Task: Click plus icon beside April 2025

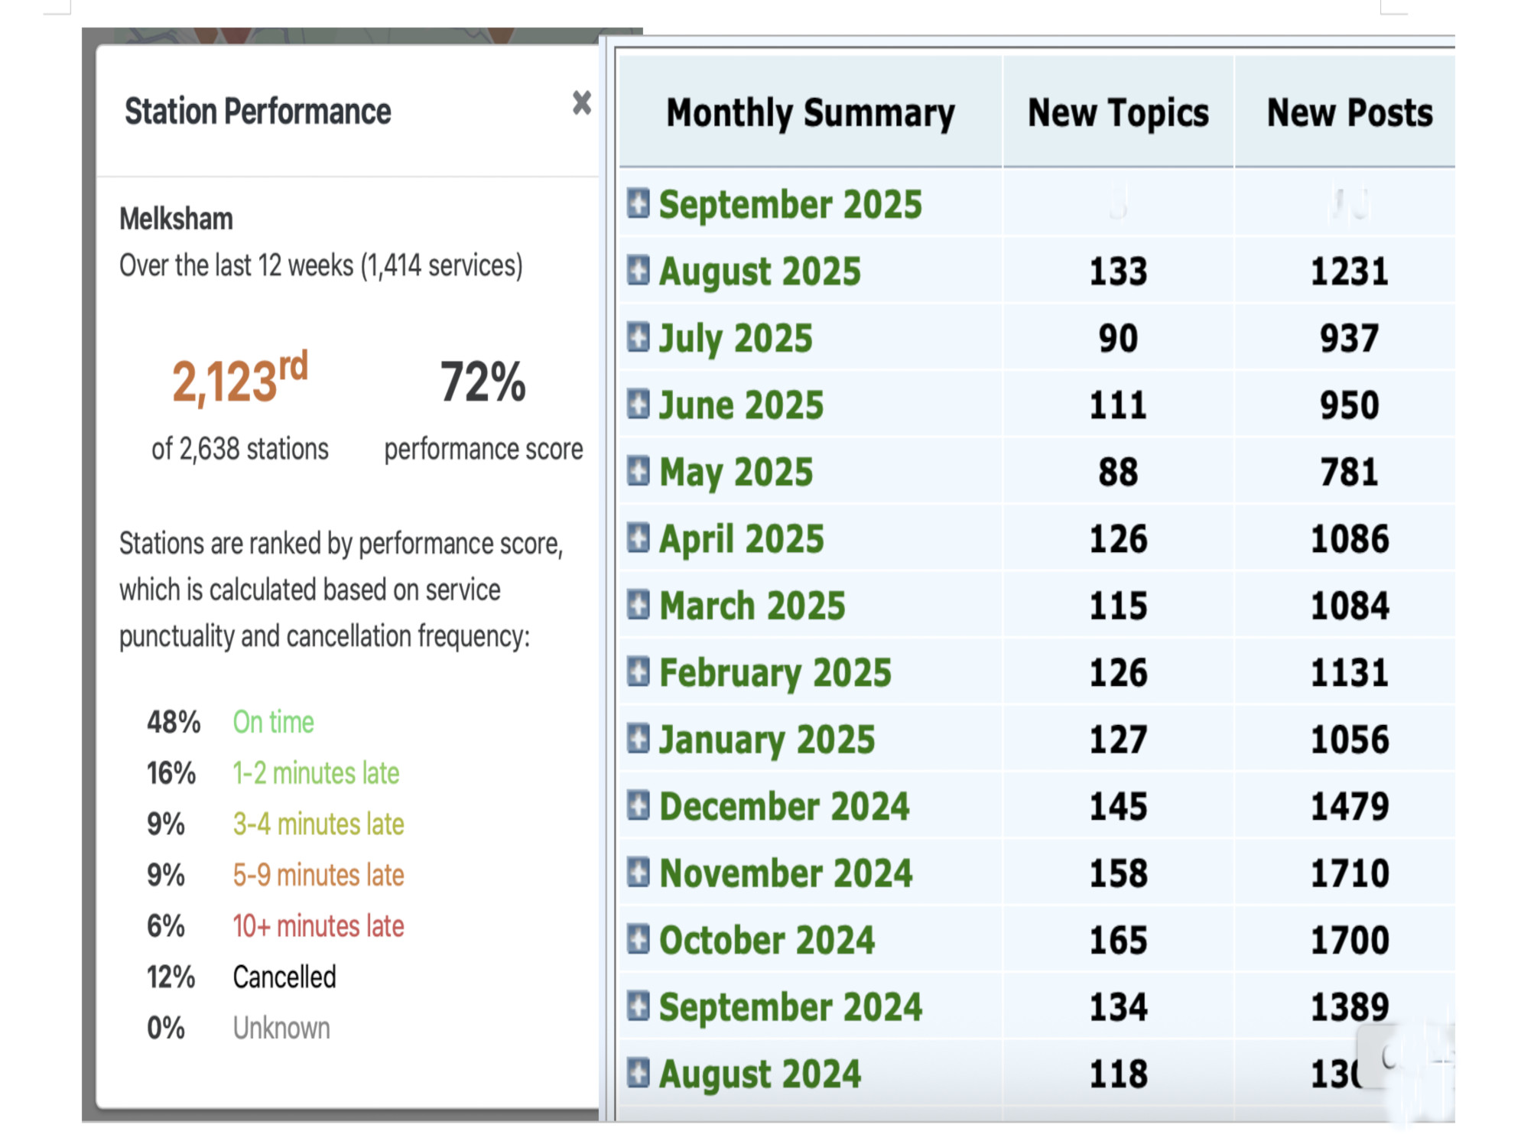Action: point(638,538)
